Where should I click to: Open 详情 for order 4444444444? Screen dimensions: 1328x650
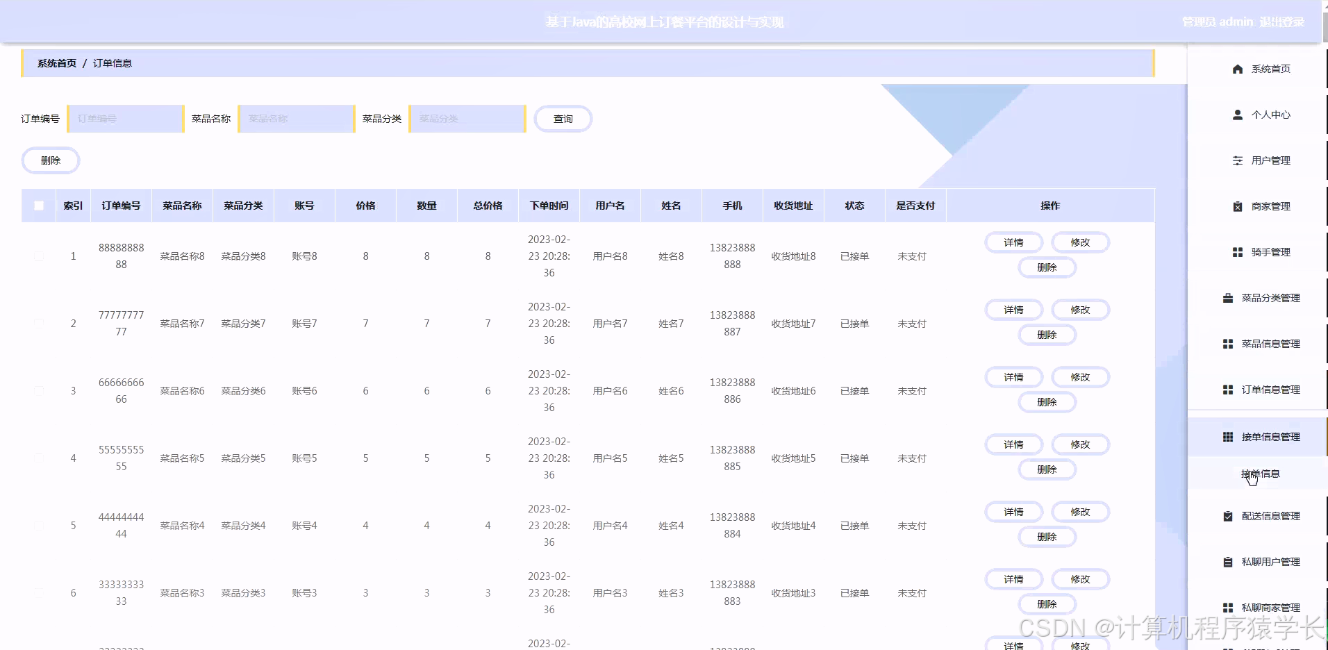pos(1013,512)
